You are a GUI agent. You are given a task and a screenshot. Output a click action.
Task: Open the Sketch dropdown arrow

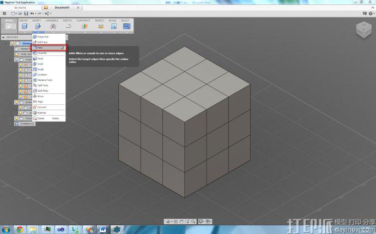[69, 32]
